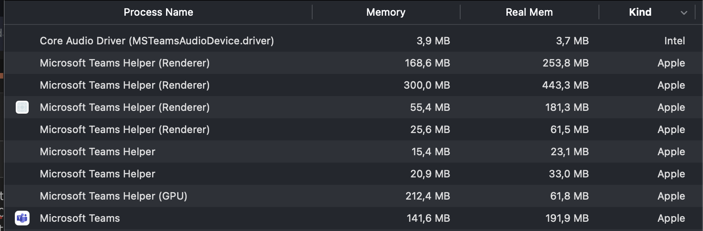Click the Intel kind value
Image resolution: width=703 pixels, height=231 pixels.
click(x=674, y=41)
